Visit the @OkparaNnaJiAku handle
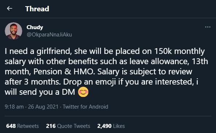Viewport: 216px width, 133px height. 49,35
